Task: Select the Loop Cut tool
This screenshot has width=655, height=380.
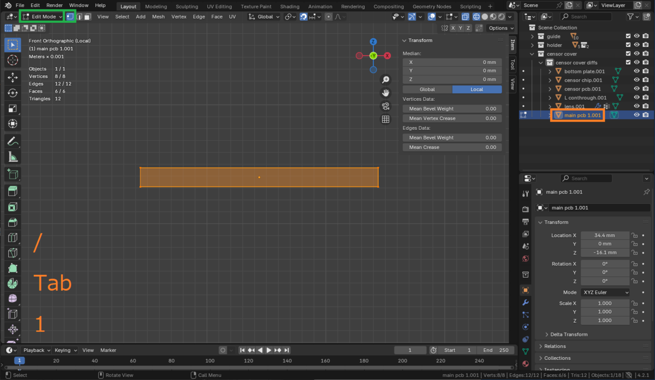Action: [12, 238]
